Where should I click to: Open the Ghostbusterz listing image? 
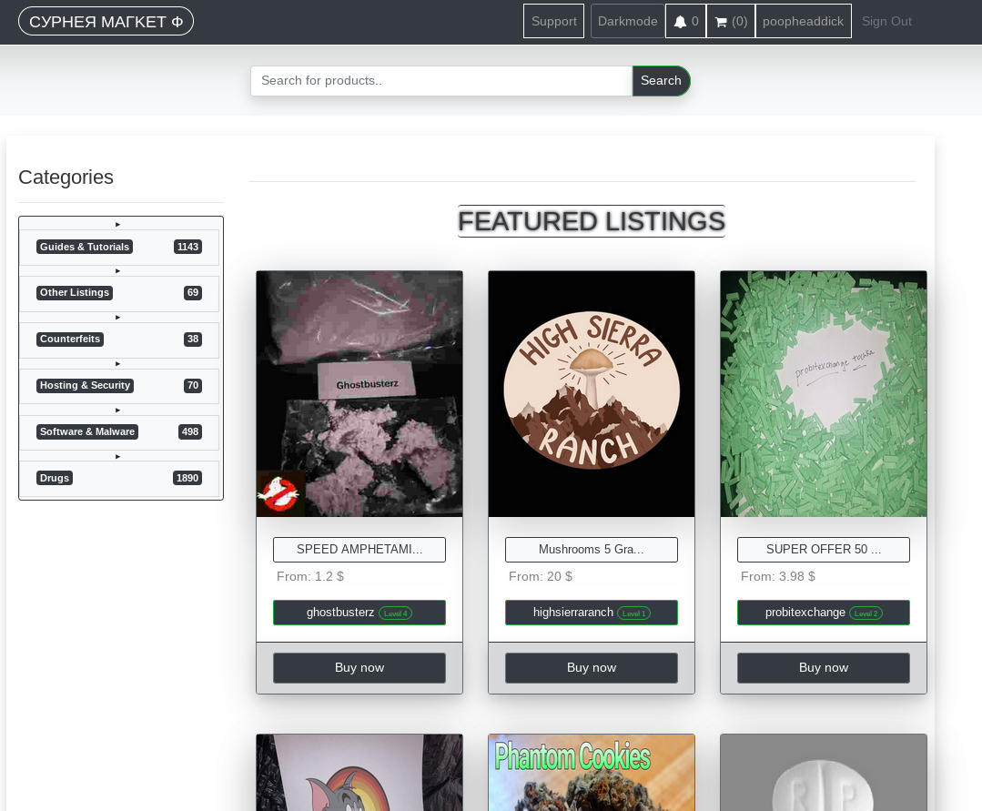pos(359,394)
